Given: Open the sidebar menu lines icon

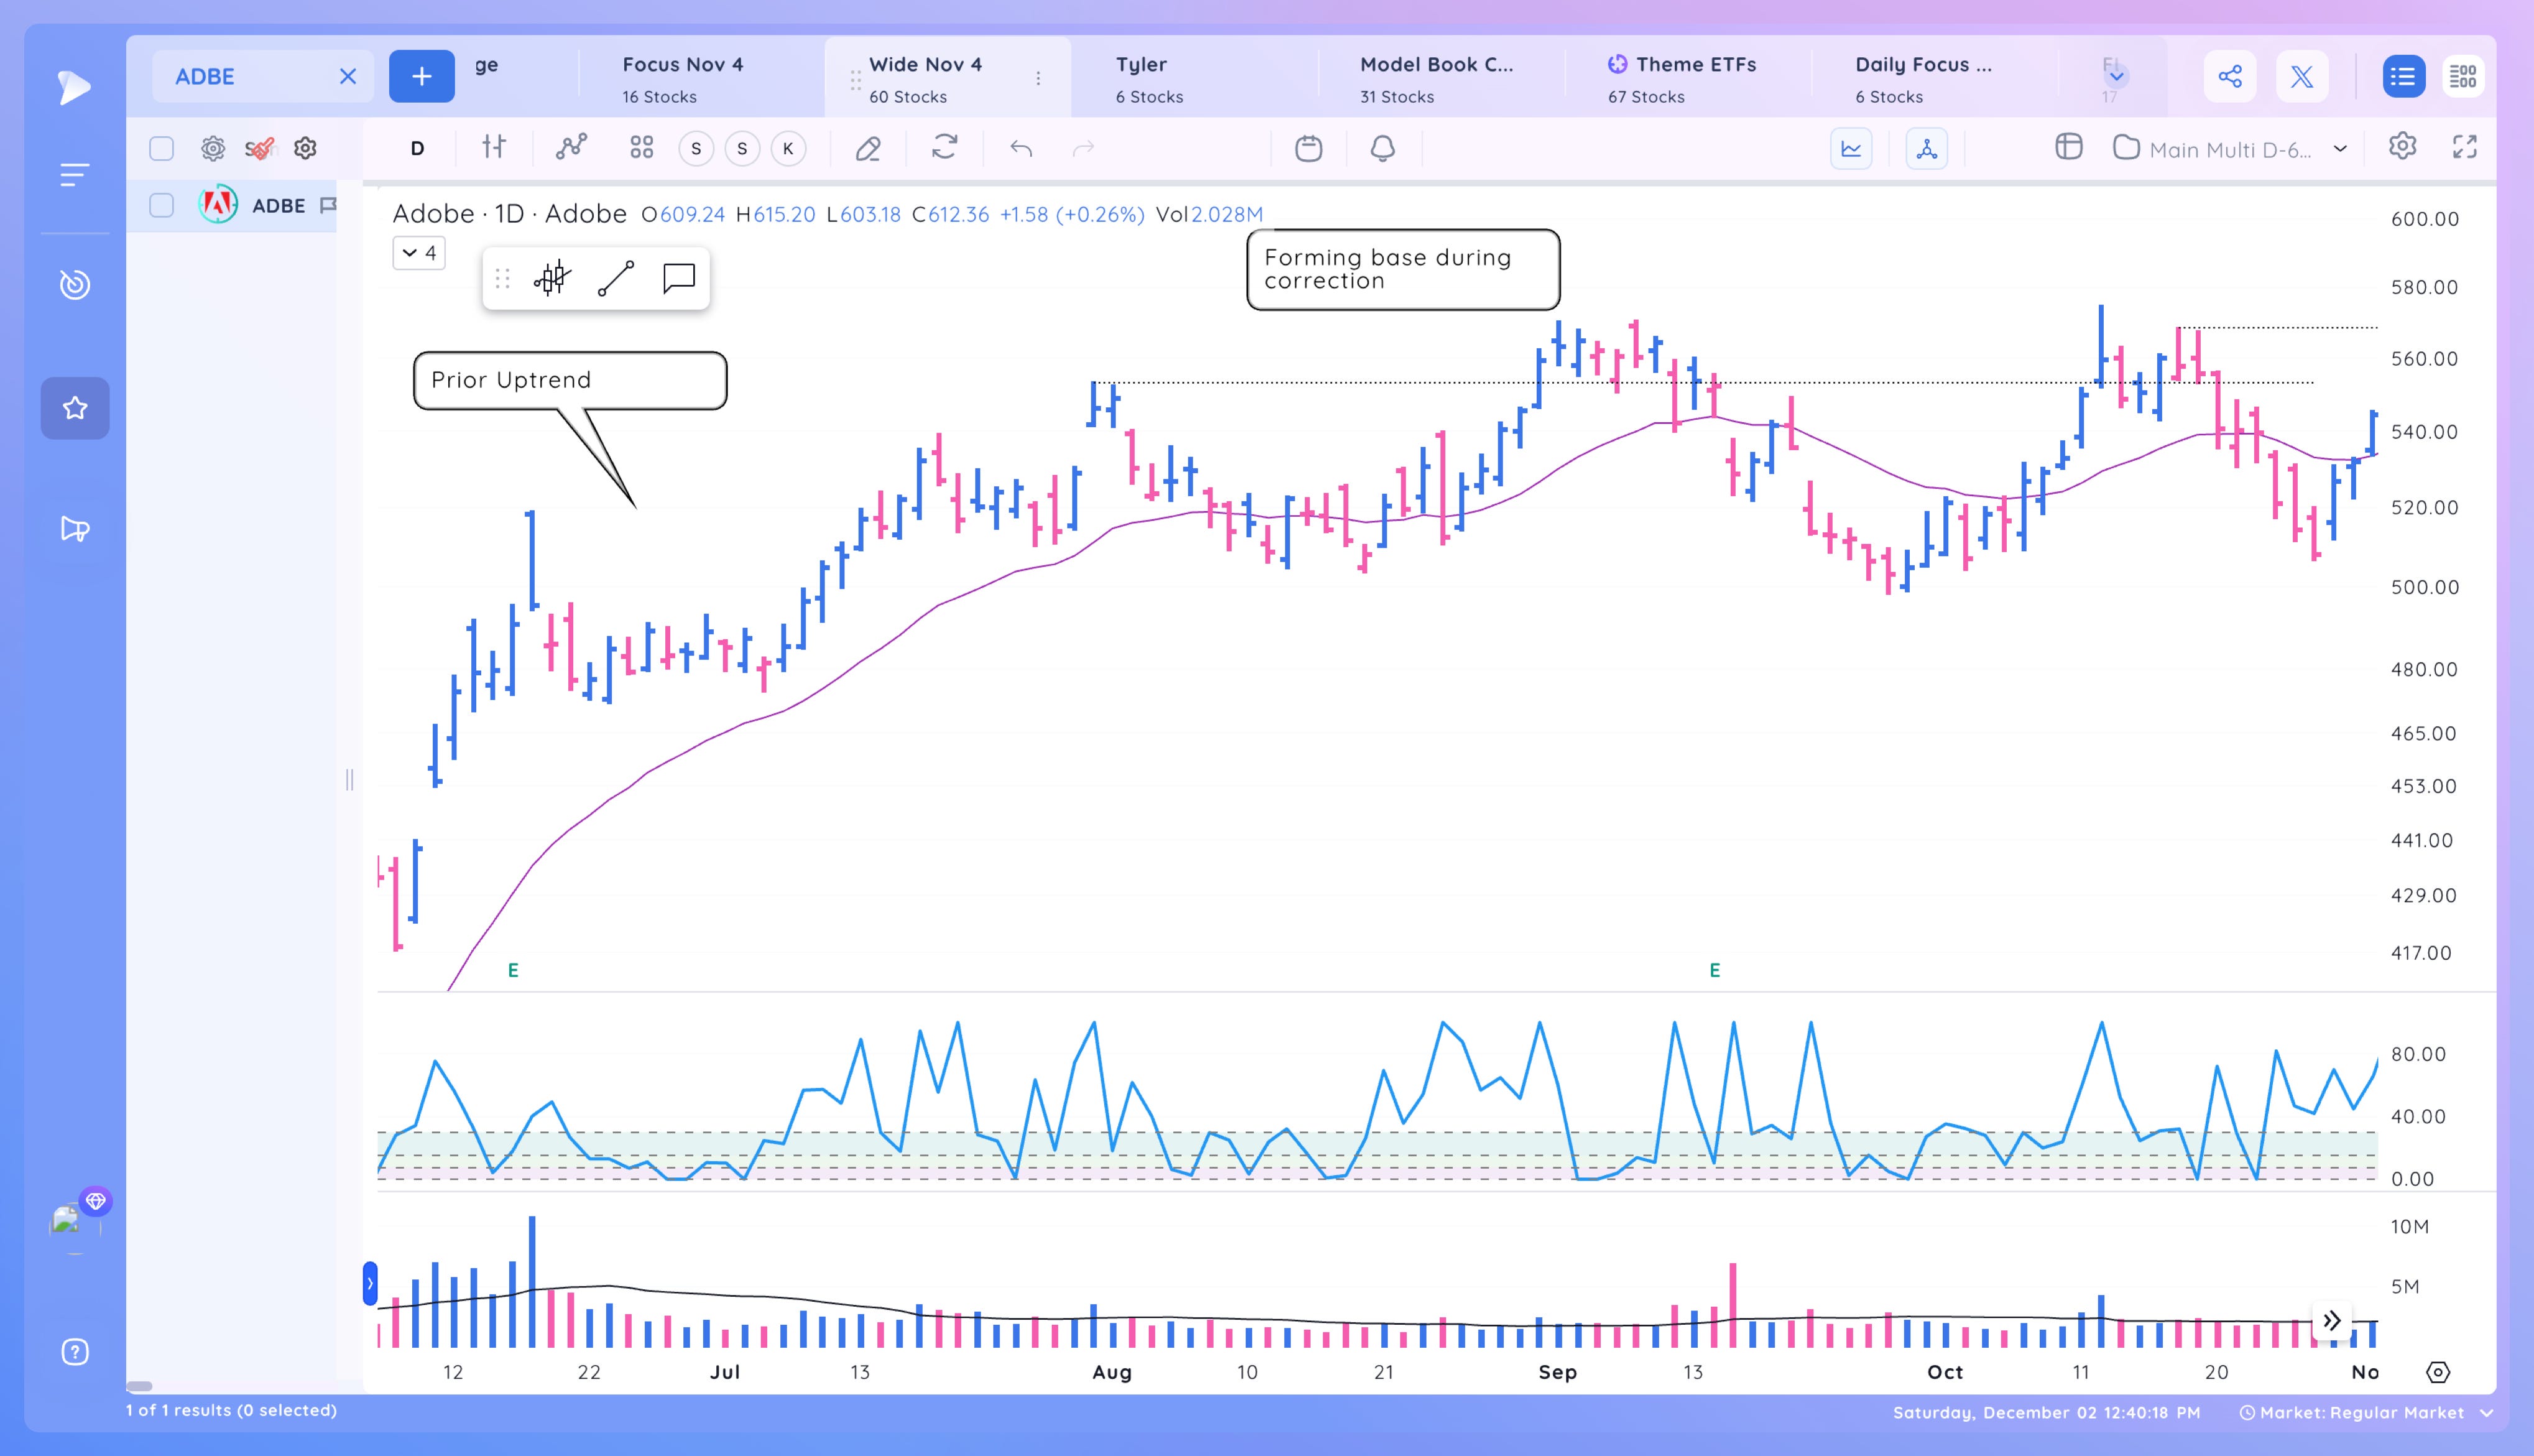Looking at the screenshot, I should click(x=74, y=175).
